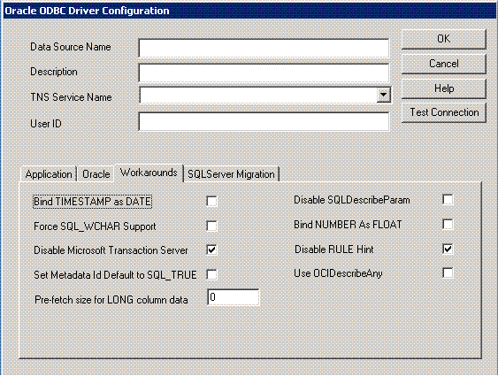Focus the Data Source Name field

point(264,48)
